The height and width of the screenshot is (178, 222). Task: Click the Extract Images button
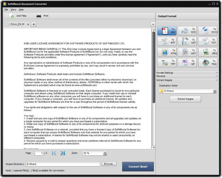(x=185, y=99)
